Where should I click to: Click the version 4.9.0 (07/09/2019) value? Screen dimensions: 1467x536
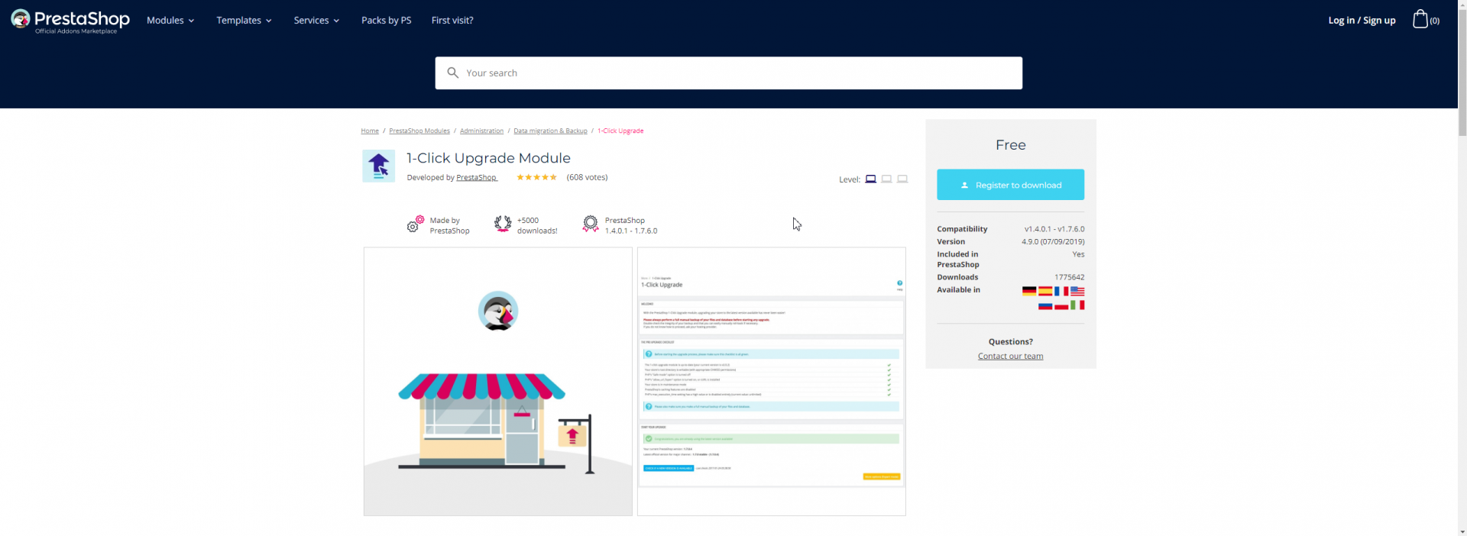[1053, 241]
